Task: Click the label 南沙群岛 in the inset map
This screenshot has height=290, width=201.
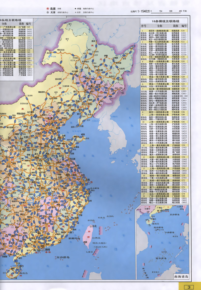Action: tap(161, 258)
